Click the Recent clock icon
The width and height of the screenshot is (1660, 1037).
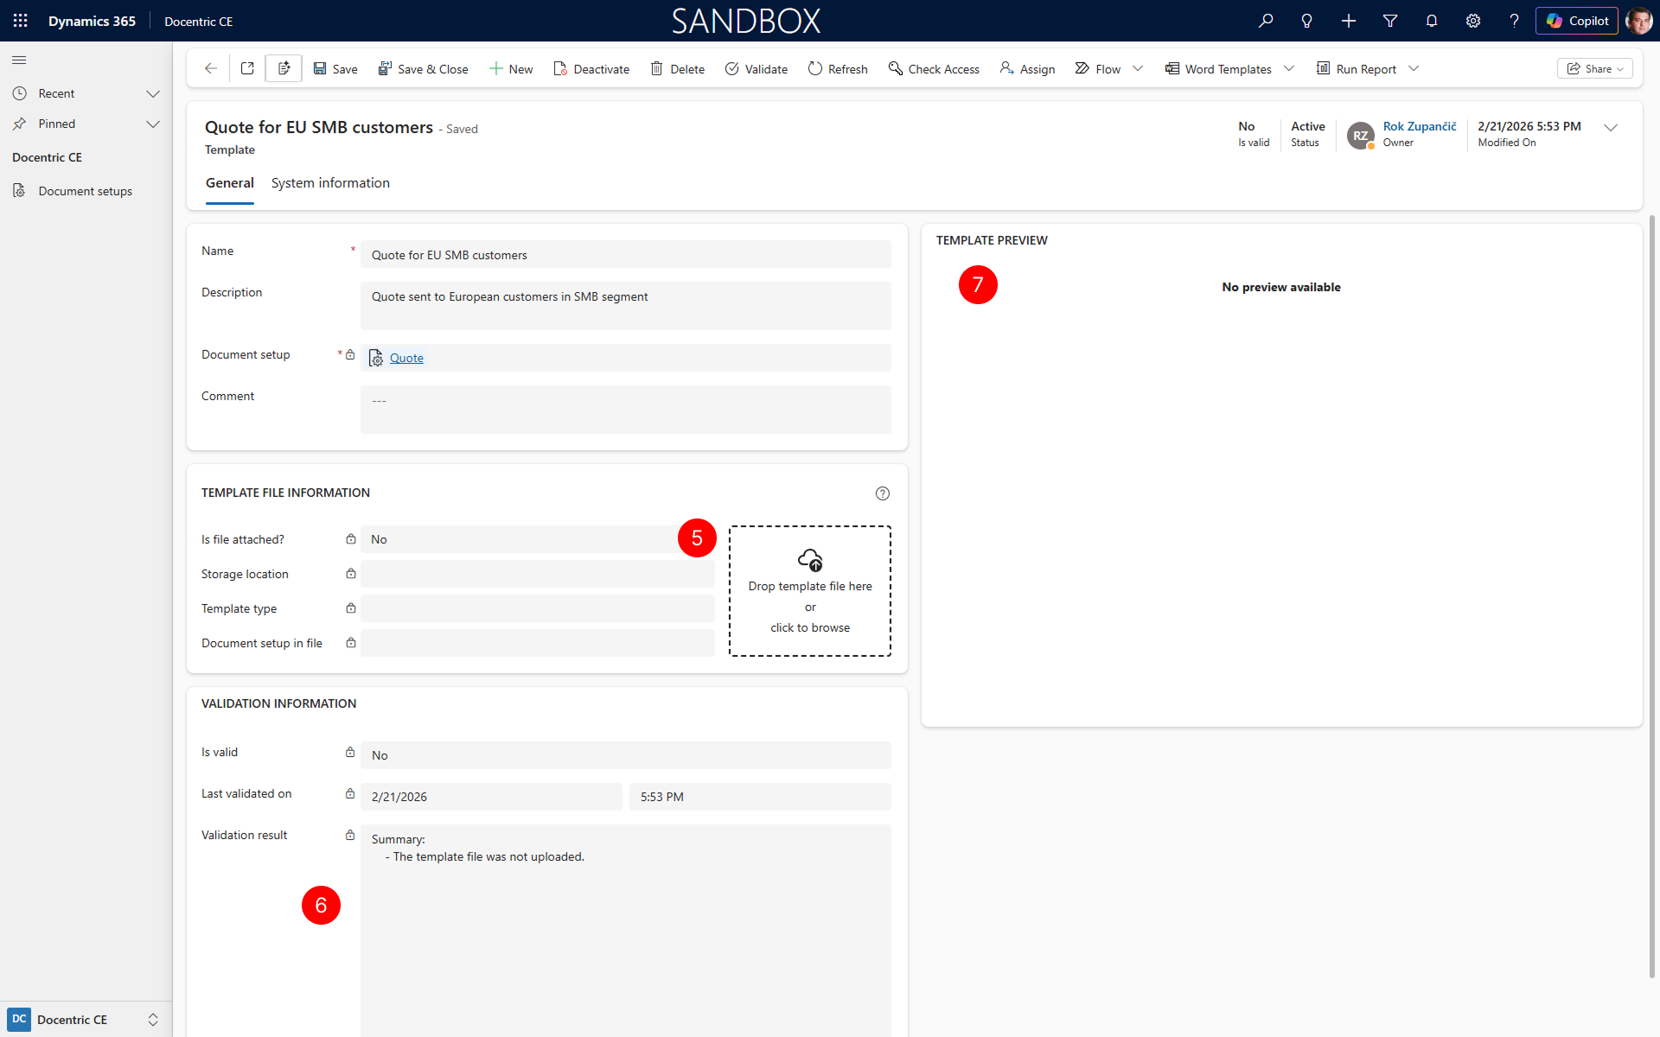[19, 93]
